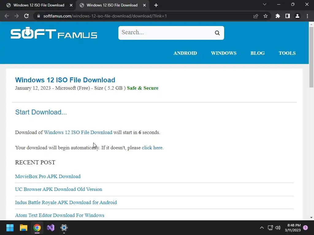314x235 pixels.
Task: Click Windows 12 ISO File Download inline link
Action: click(x=78, y=132)
